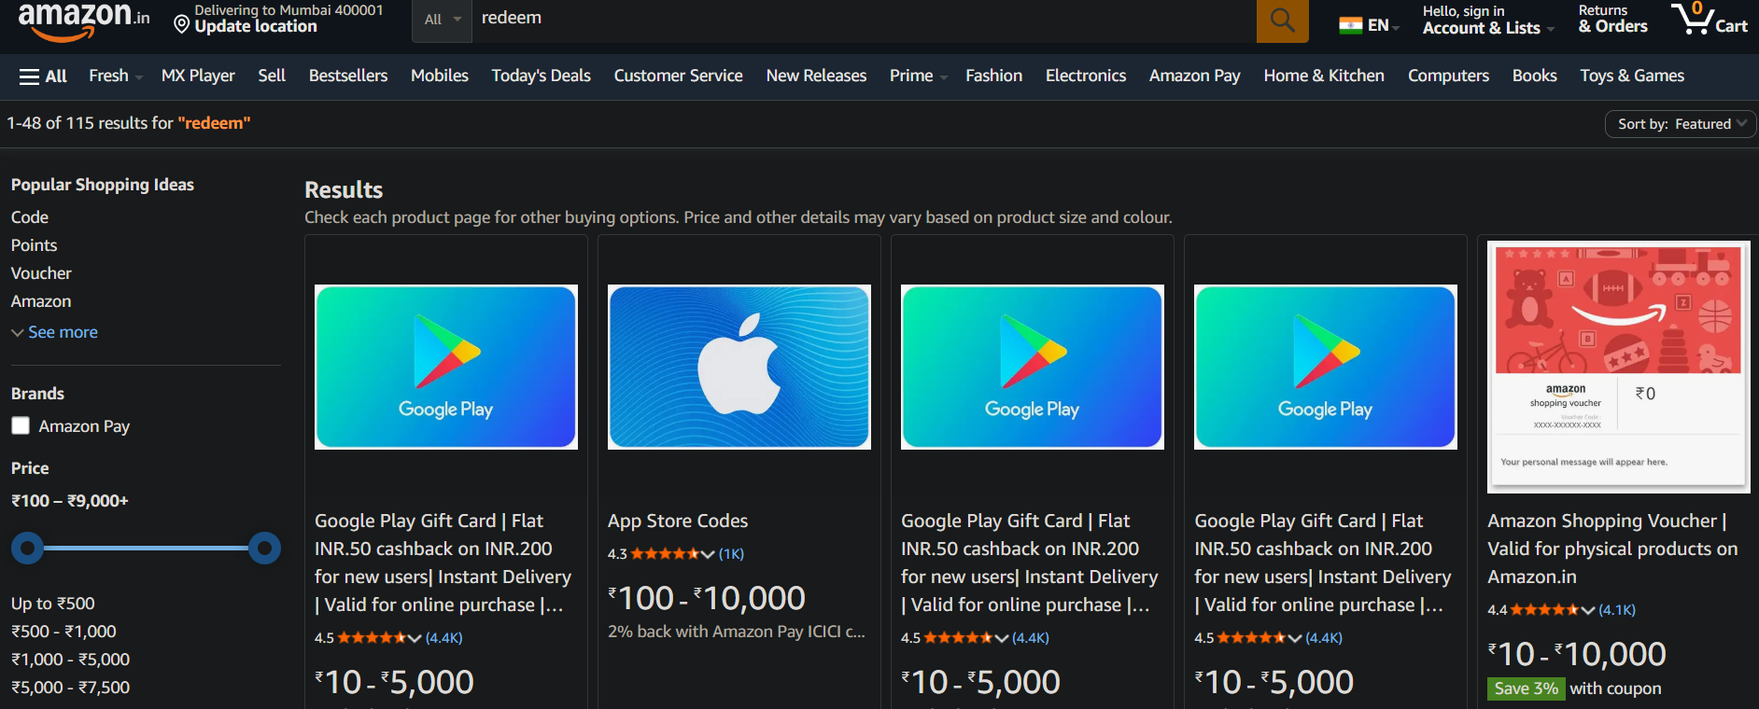Viewport: 1759px width, 709px height.
Task: Open the All search category dropdown
Action: (442, 20)
